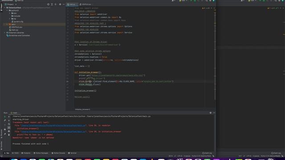Open the Project panel gear options
Screen dimensions: 285x160
pyautogui.click(x=60, y=4)
